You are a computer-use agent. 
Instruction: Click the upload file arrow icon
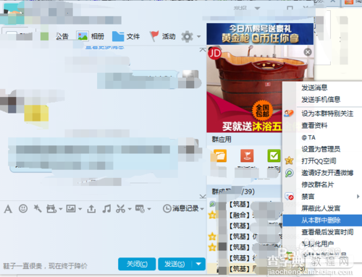click(x=91, y=208)
